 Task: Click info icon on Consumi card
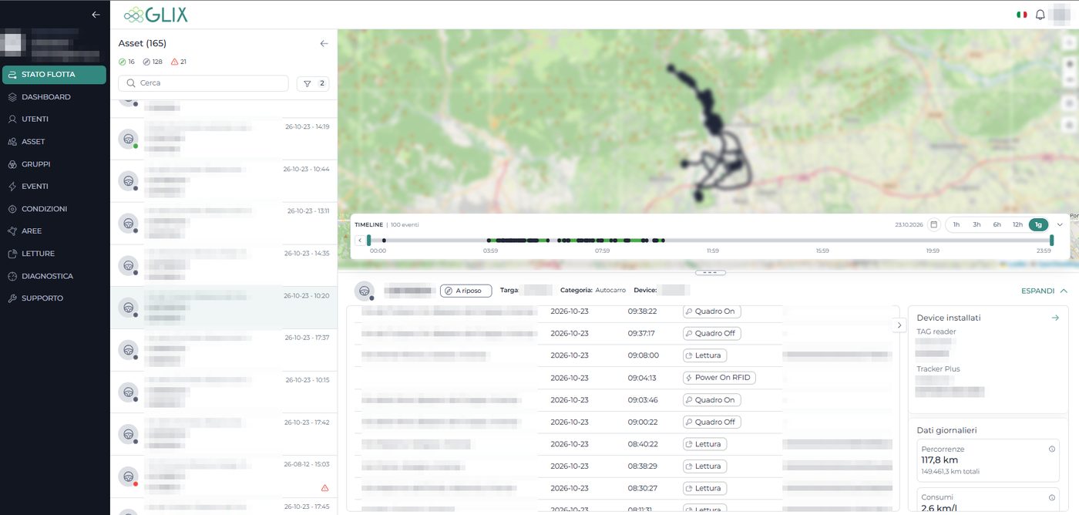[1052, 497]
